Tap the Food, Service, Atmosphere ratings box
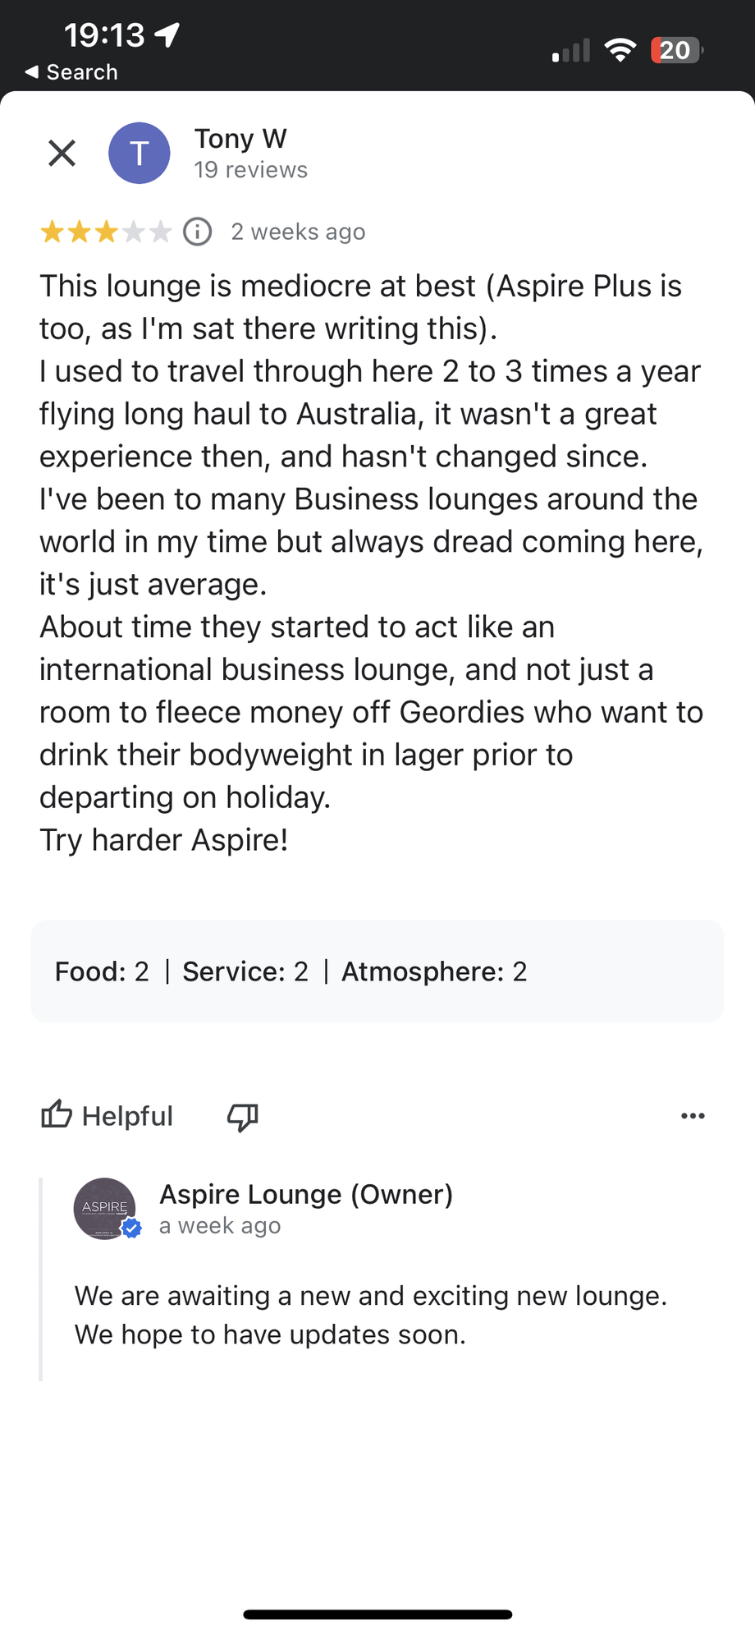Viewport: 755px width, 1635px height. pos(377,971)
